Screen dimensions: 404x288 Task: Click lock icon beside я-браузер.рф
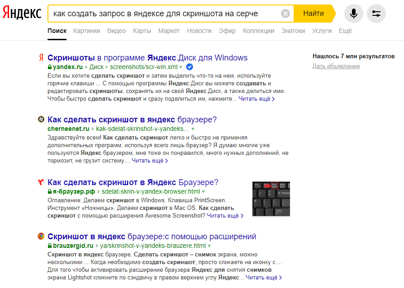pyautogui.click(x=50, y=191)
